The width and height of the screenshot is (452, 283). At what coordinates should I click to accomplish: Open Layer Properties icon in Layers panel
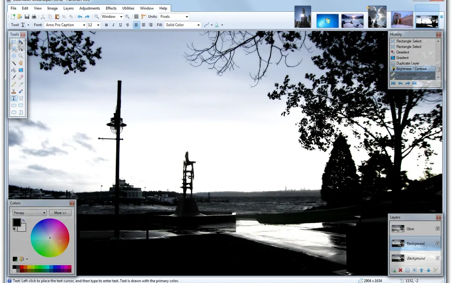(x=435, y=270)
